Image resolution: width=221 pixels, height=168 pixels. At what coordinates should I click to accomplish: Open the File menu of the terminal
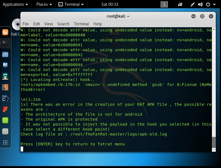coord(26,24)
